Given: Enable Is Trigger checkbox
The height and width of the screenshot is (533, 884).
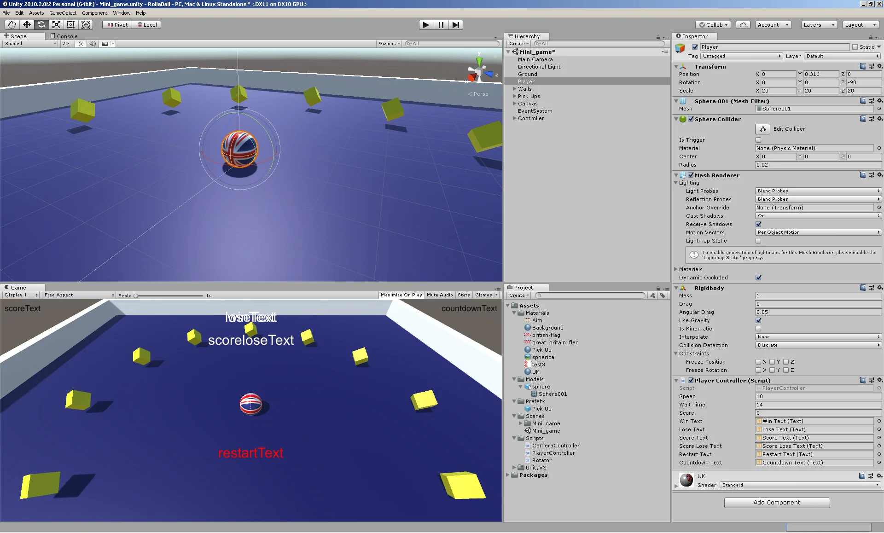Looking at the screenshot, I should pyautogui.click(x=758, y=140).
